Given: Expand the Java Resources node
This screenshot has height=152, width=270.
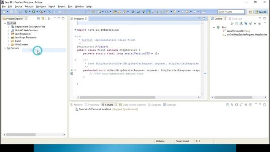Looking at the screenshot, I should [x=8, y=34].
